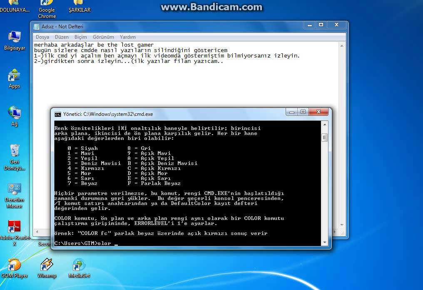Click Notepad horizontal scrollbar left arrow
Image resolution: width=423 pixels, height=290 pixels.
pos(37,232)
